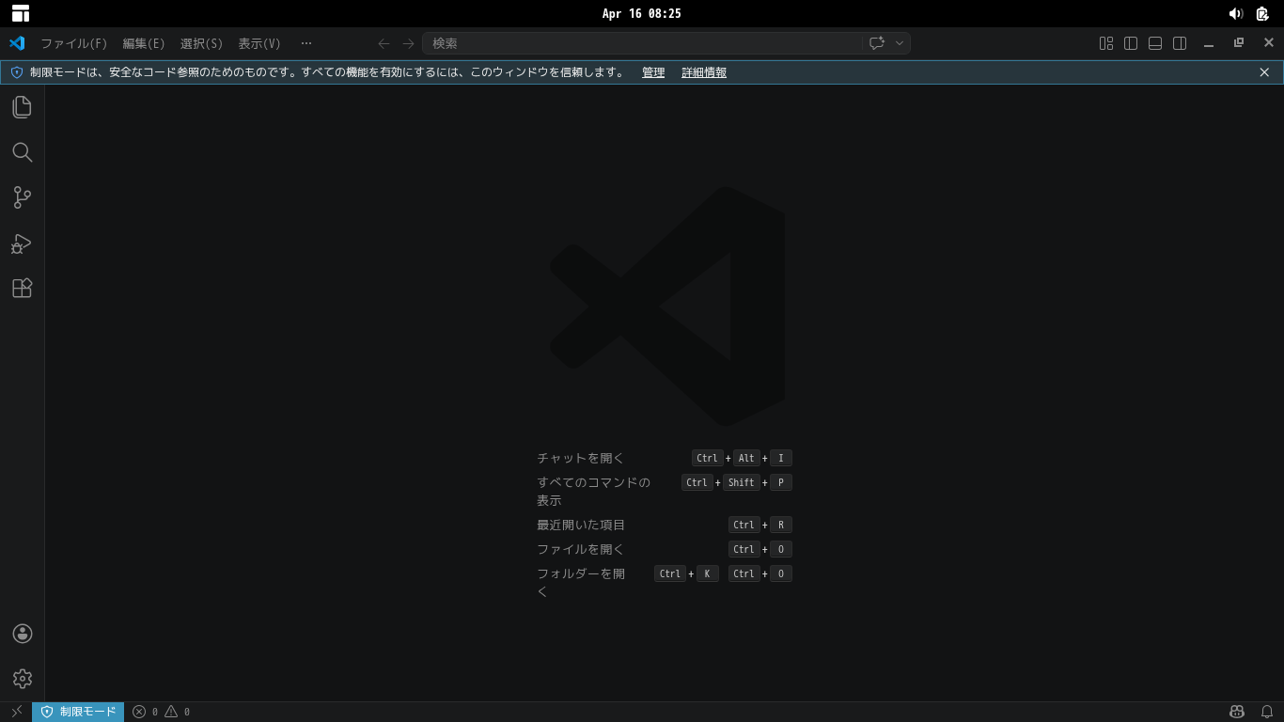The width and height of the screenshot is (1284, 722).
Task: Open the system volume icon
Action: (1235, 14)
